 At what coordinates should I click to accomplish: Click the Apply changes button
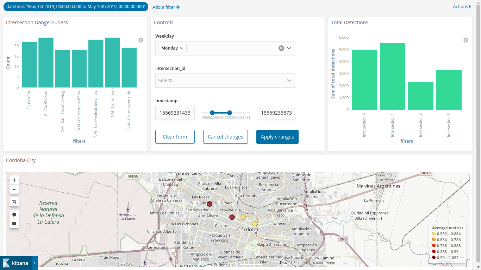pos(277,137)
